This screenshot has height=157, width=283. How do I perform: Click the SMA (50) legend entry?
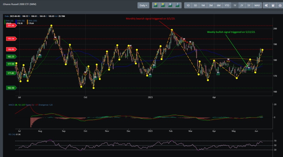pos(21,22)
